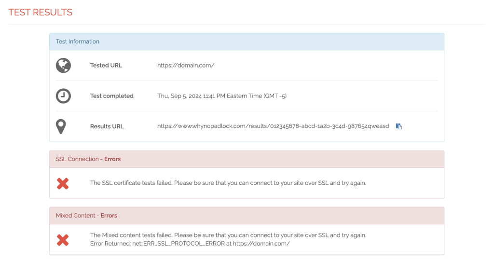Click the whynopadlock.com results URL text
This screenshot has width=494, height=261.
(x=273, y=126)
